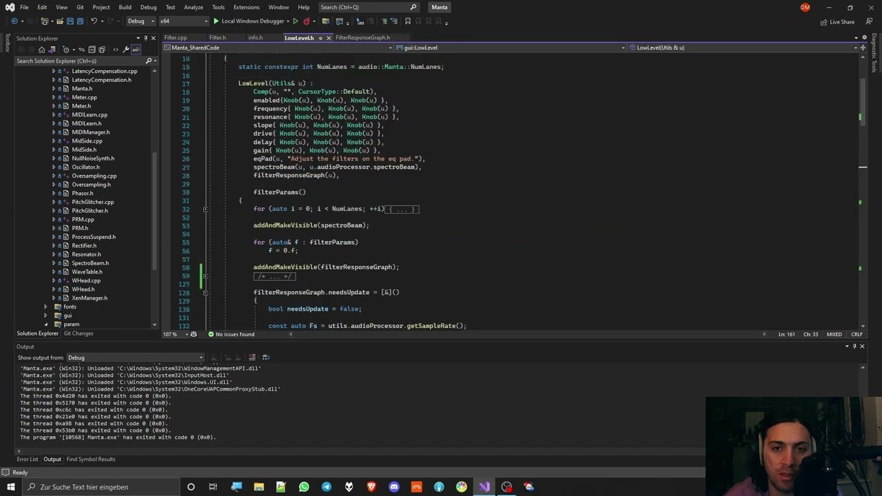
Task: Open the WhatsApp taskbar icon
Action: tap(304, 487)
